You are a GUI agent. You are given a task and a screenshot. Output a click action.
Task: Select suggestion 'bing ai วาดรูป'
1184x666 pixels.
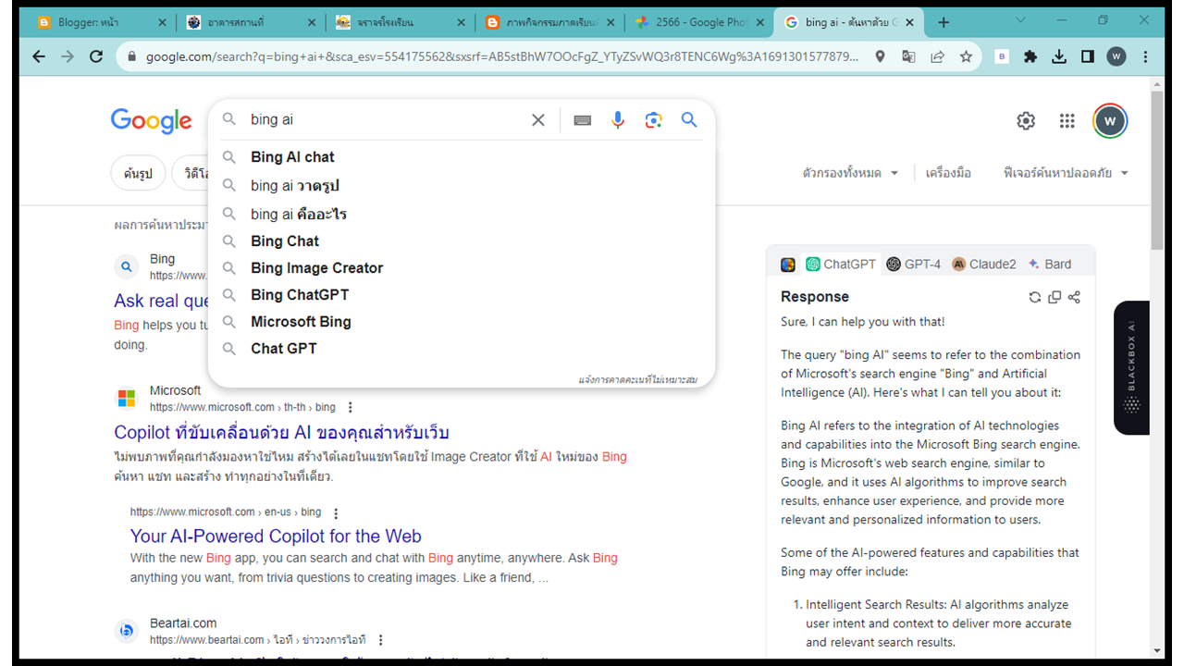click(x=462, y=186)
